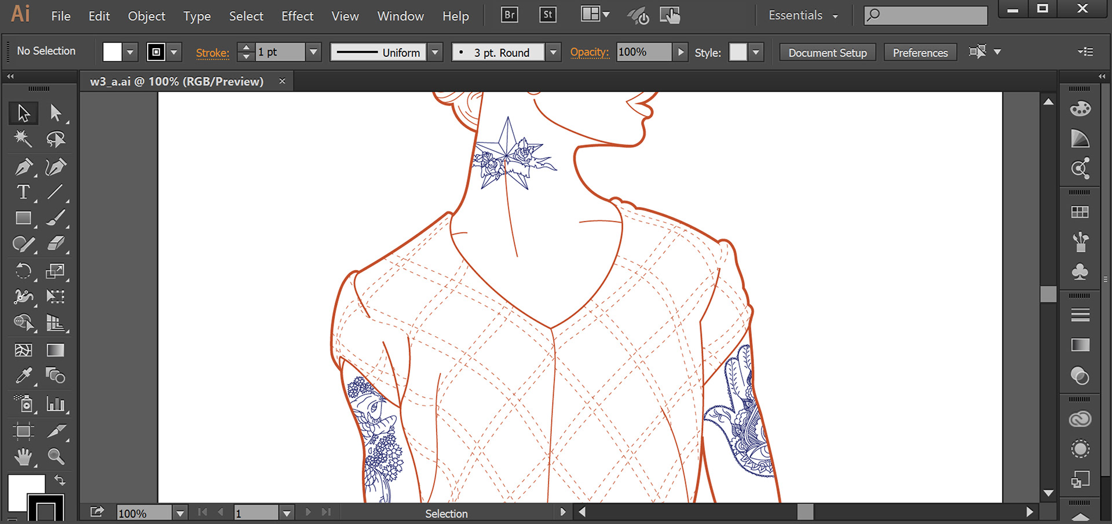Open Adobe Stock with St button
Screen dimensions: 1112x524
[x=547, y=14]
